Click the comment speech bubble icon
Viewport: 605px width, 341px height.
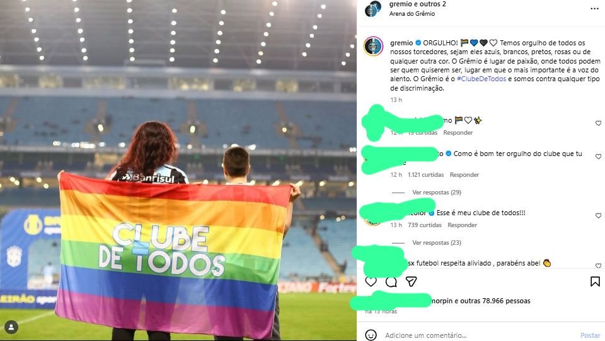pyautogui.click(x=391, y=282)
